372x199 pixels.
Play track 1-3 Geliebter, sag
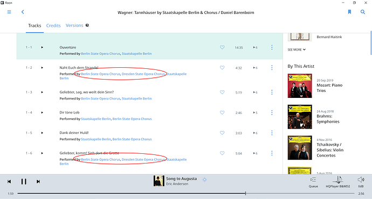point(42,93)
